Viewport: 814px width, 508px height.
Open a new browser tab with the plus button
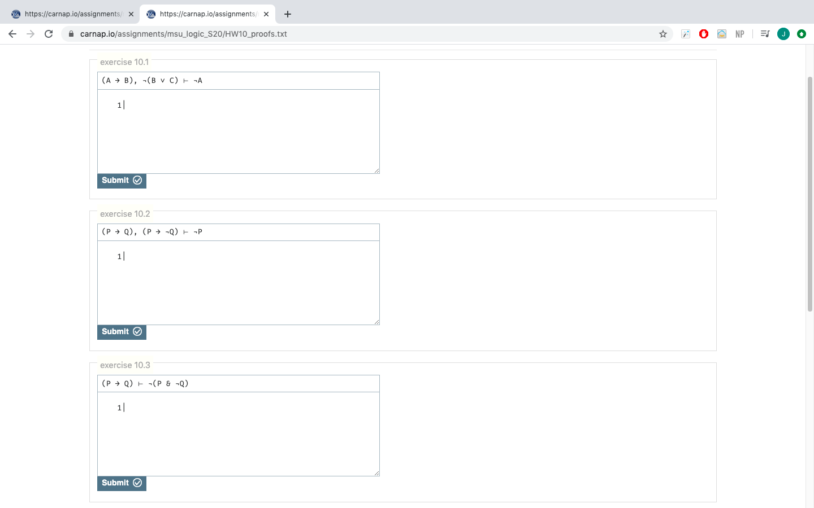click(288, 14)
